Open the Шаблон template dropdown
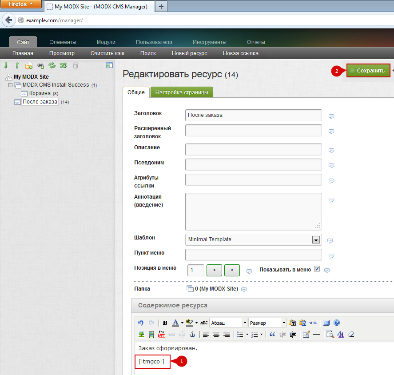Image resolution: width=394 pixels, height=375 pixels. pos(316,240)
